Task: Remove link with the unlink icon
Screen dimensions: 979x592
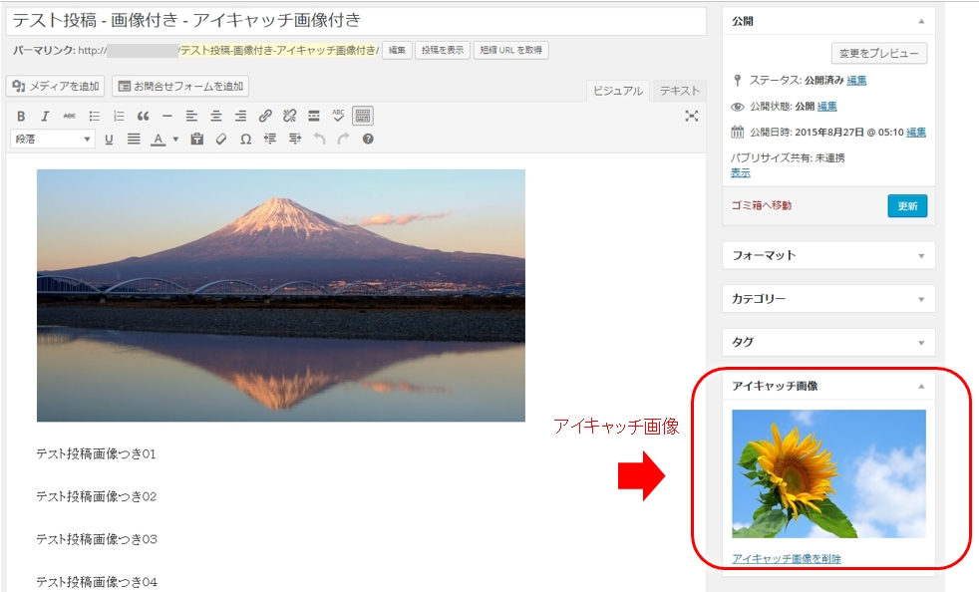Action: (289, 117)
